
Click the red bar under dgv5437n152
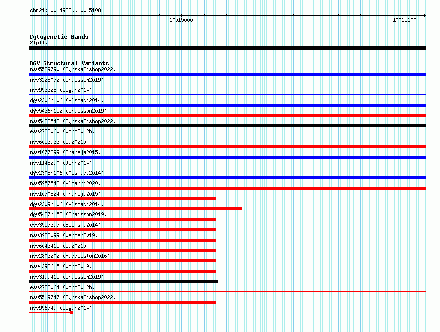122,219
